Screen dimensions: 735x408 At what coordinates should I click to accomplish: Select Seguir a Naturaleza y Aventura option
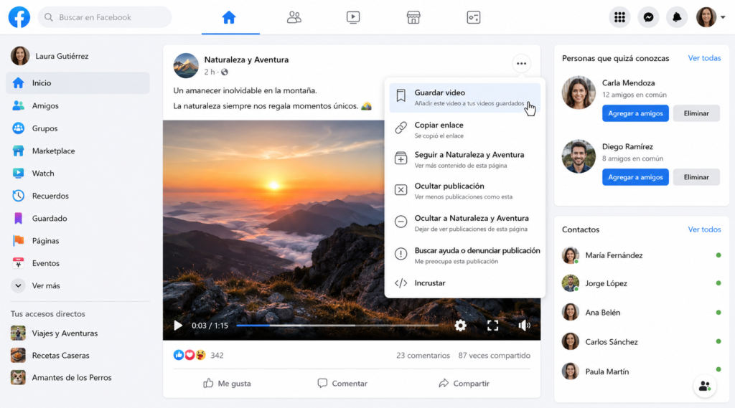point(464,159)
